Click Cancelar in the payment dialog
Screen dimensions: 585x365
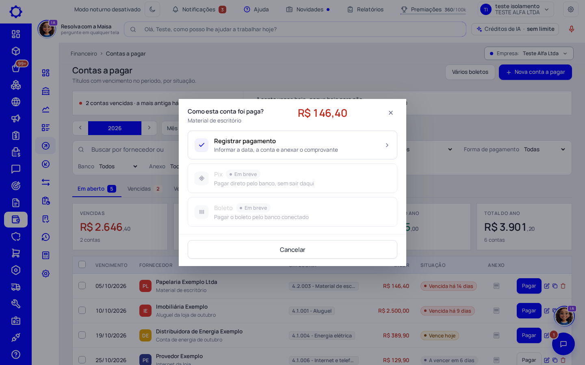click(x=292, y=249)
